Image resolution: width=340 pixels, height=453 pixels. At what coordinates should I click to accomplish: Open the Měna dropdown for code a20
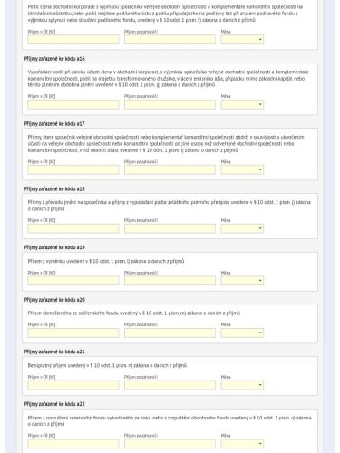click(x=242, y=333)
